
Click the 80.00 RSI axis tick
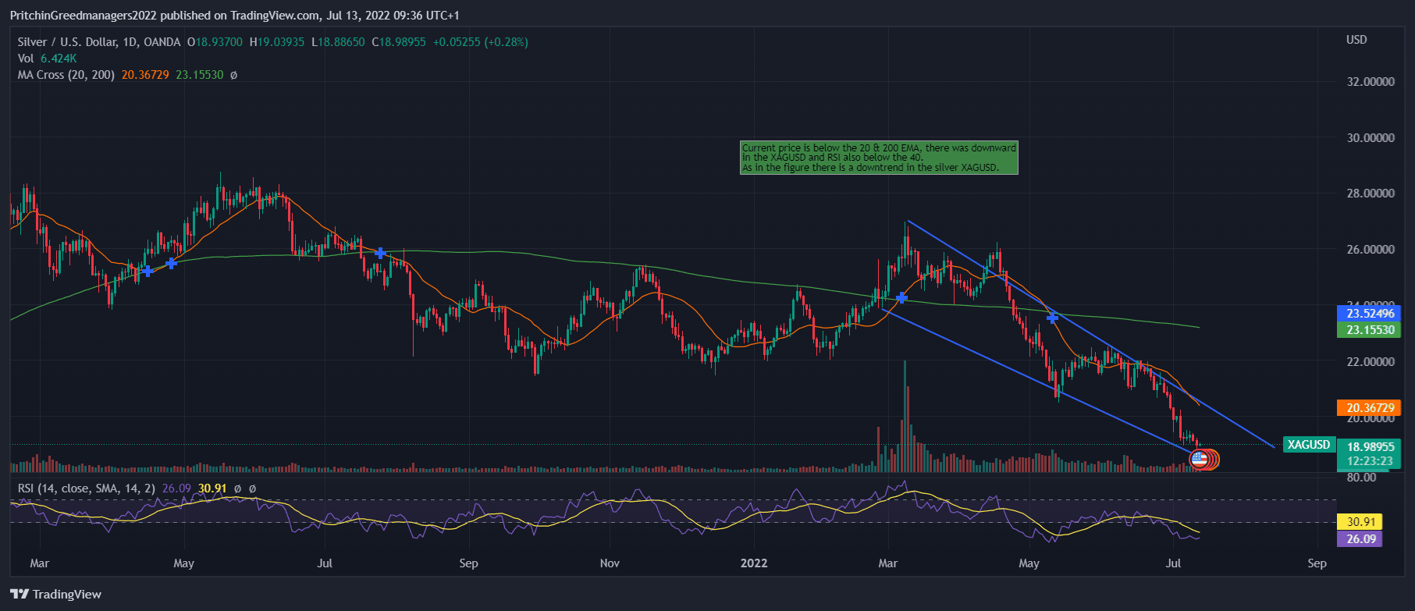click(1361, 478)
